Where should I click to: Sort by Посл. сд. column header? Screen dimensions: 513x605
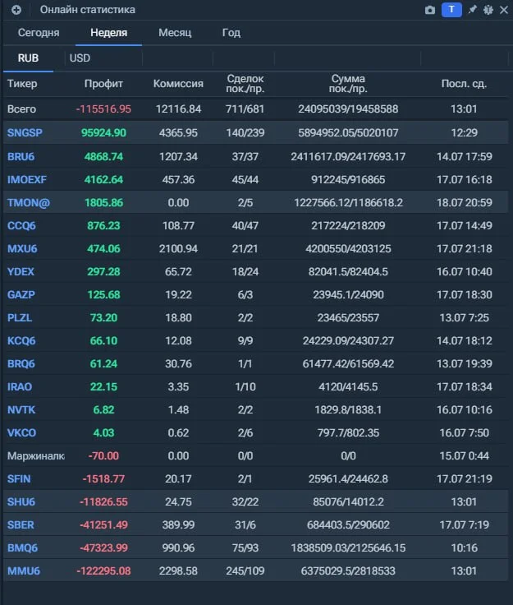click(x=464, y=84)
